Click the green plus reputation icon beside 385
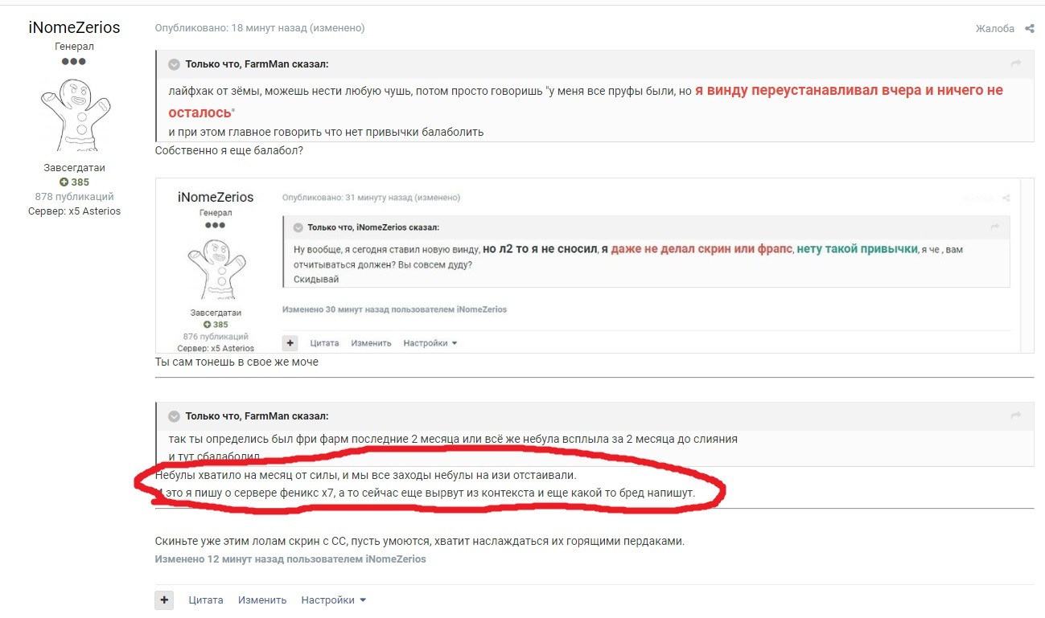Image resolution: width=1045 pixels, height=618 pixels. point(64,182)
